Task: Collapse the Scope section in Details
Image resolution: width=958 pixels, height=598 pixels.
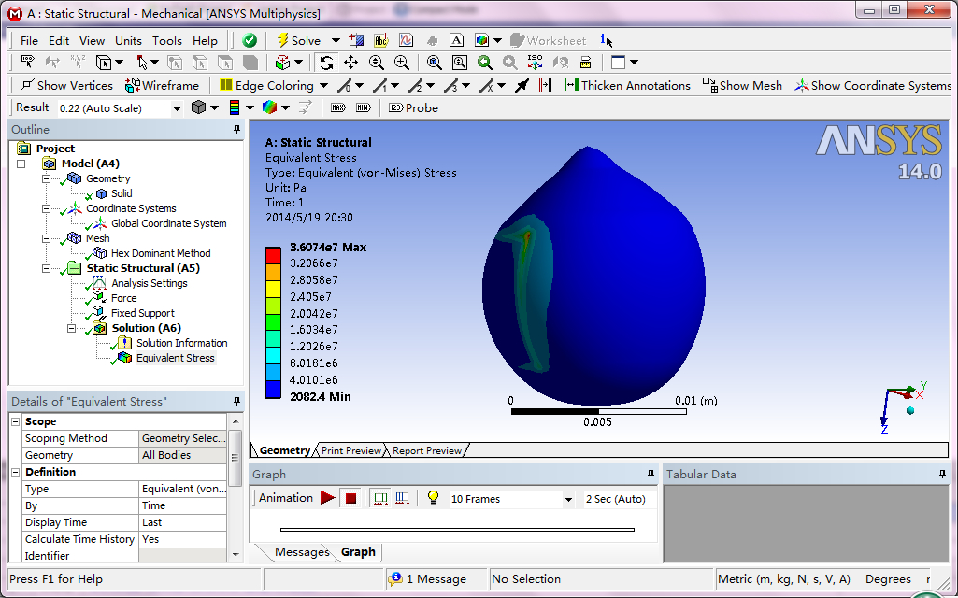Action: (16, 421)
